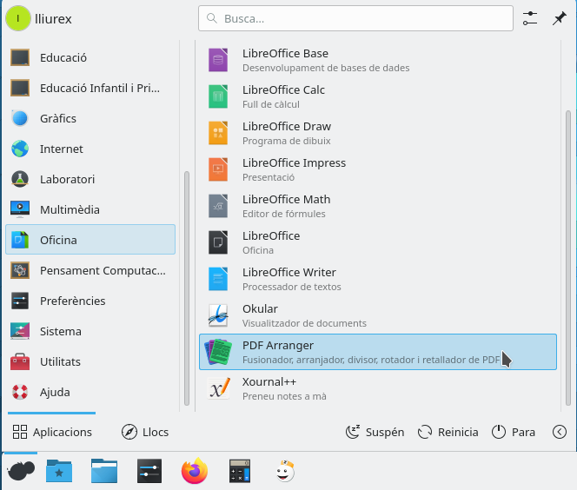Pin the launcher menu open
The height and width of the screenshot is (490, 577).
point(559,18)
